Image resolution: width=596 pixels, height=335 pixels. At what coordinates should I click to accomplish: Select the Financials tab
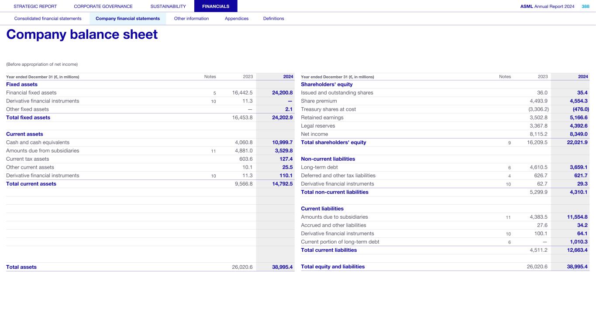coord(216,7)
